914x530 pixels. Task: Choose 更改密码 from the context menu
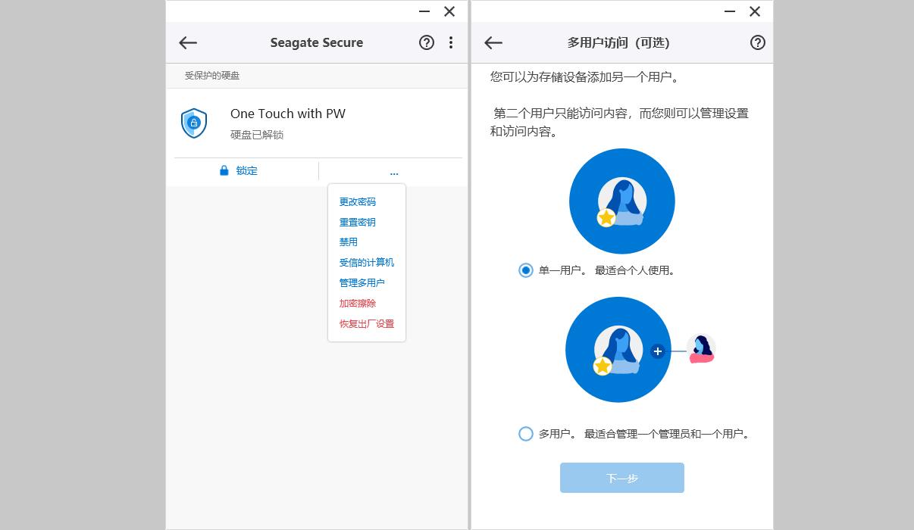(x=355, y=201)
